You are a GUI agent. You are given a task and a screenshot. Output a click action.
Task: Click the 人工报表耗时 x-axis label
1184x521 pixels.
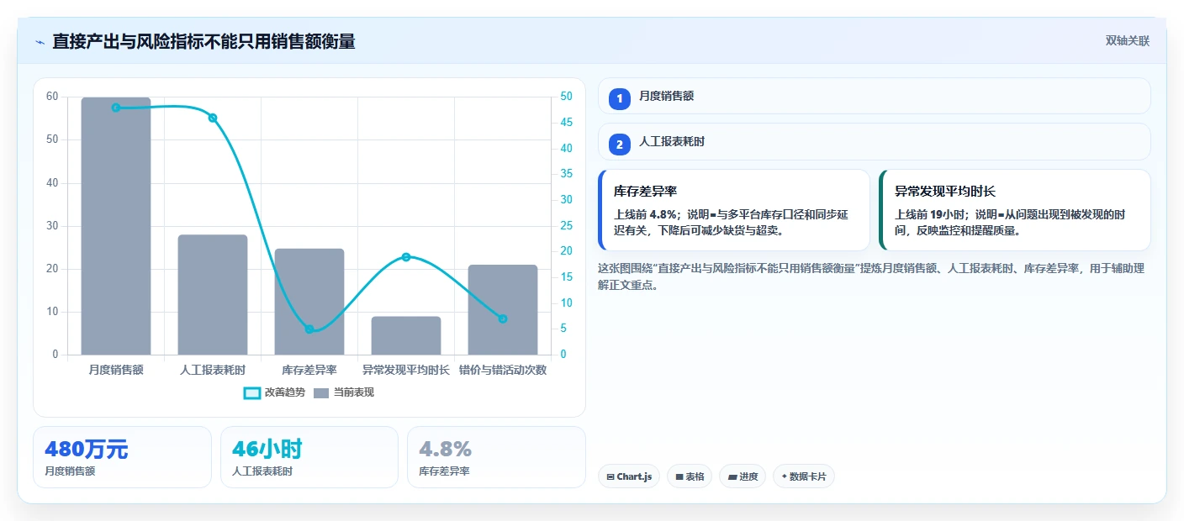[213, 370]
